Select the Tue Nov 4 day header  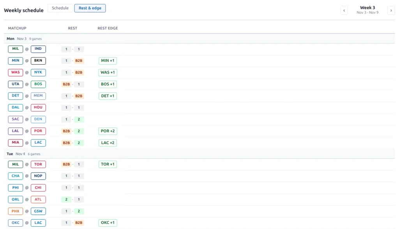tap(199, 154)
